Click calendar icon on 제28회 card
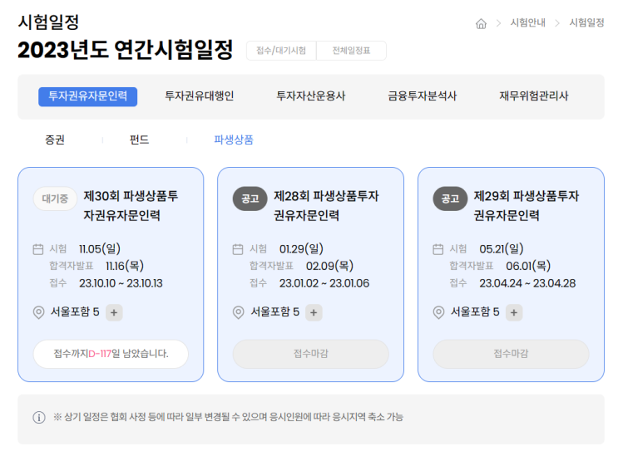This screenshot has height=451, width=618. pyautogui.click(x=238, y=249)
